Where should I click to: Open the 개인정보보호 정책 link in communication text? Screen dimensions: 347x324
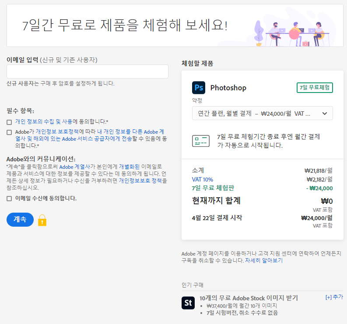click(140, 181)
